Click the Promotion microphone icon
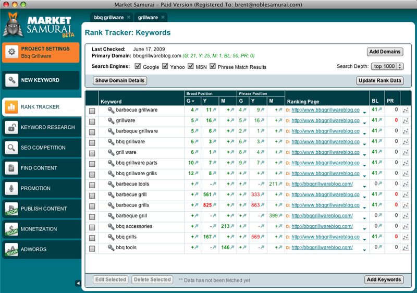The height and width of the screenshot is (293, 417). [11, 188]
